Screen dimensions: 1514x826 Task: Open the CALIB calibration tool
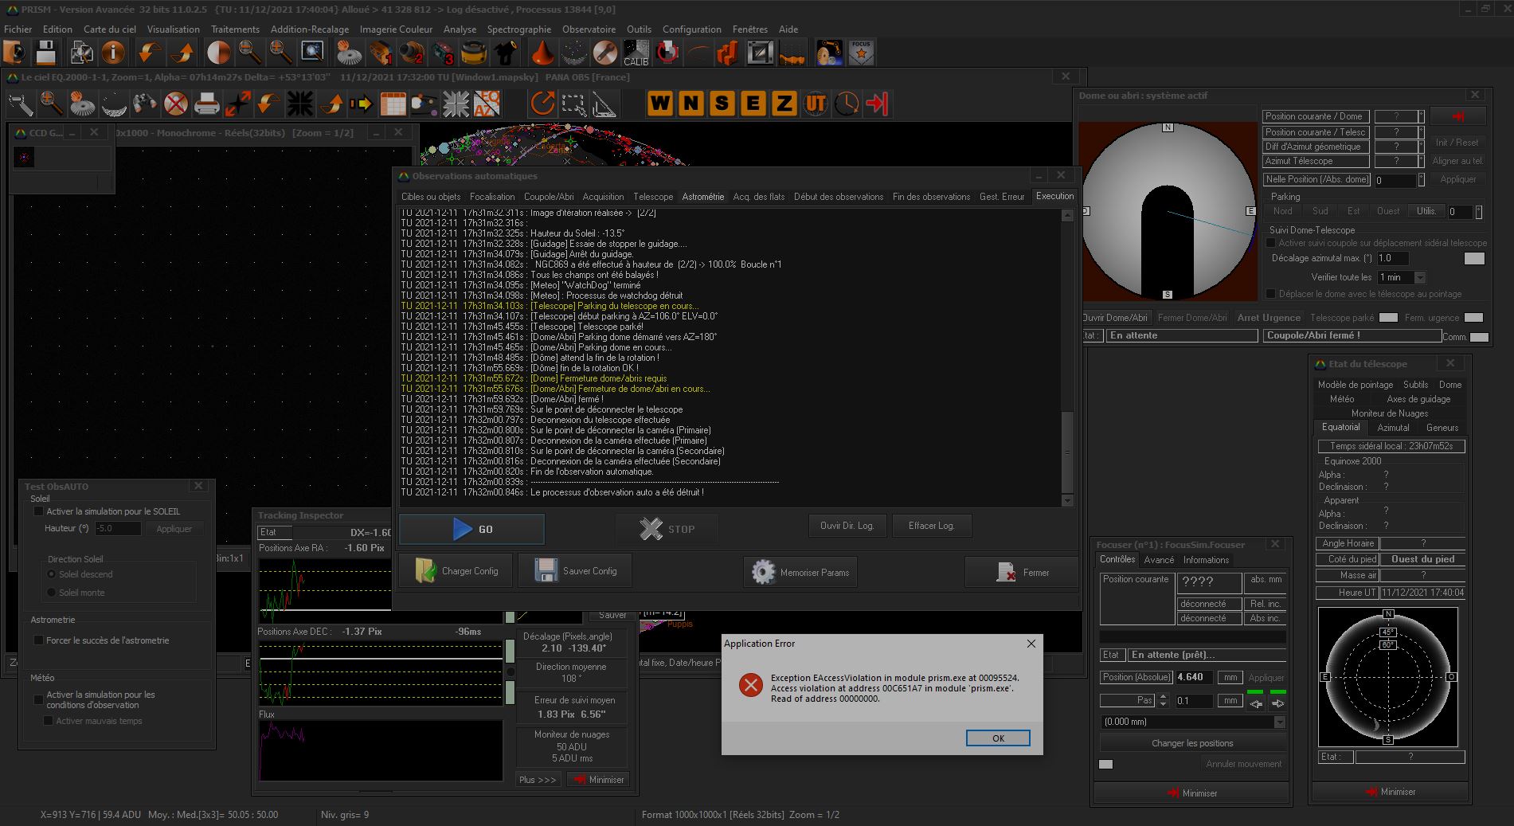(x=636, y=53)
